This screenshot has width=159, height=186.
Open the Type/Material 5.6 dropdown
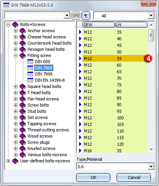(151, 167)
